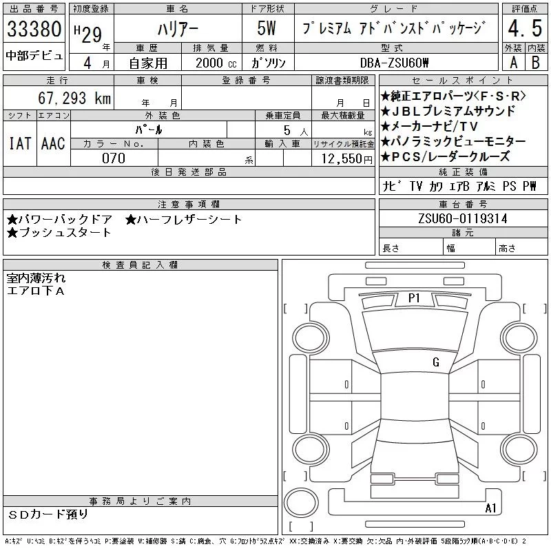Select the displacement value 2000 cc
551x551 pixels.
(x=216, y=63)
